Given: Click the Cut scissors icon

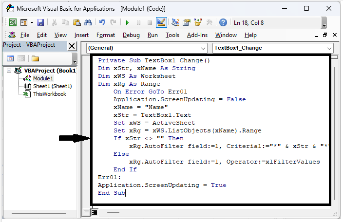Looking at the screenshot, I should (x=54, y=22).
